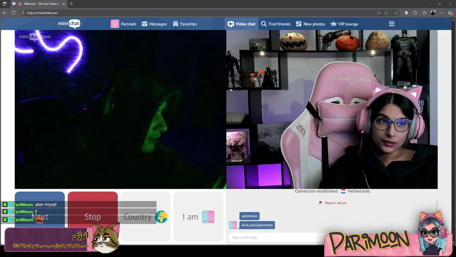The width and height of the screenshot is (456, 257).
Task: Focus the Type a message field
Action: pos(276,237)
